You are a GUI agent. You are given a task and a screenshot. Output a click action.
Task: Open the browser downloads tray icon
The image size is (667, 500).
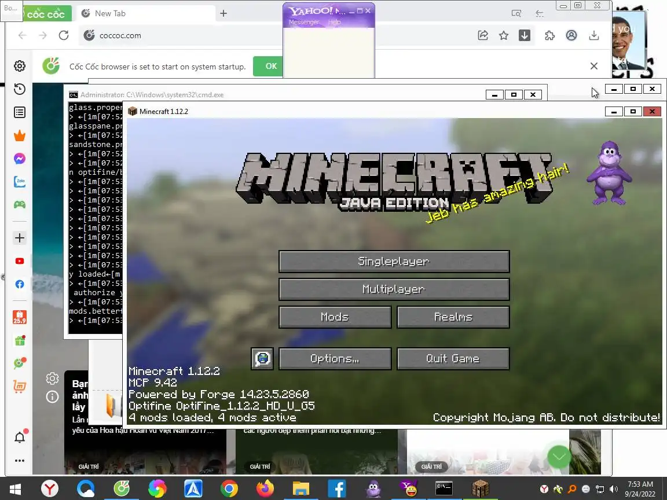coord(594,35)
